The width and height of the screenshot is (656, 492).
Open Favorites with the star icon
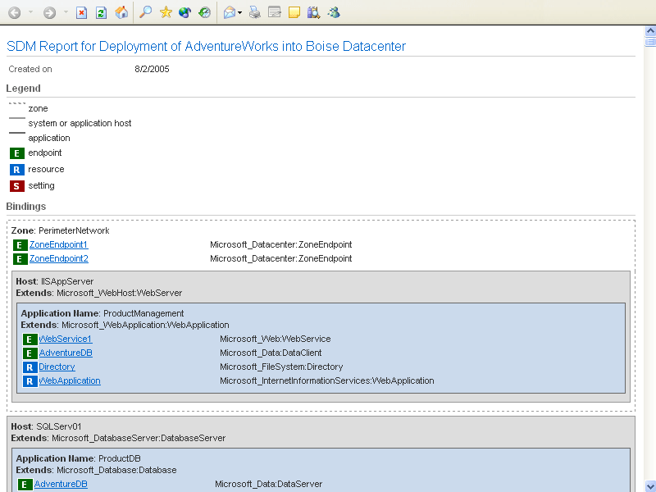pos(166,12)
